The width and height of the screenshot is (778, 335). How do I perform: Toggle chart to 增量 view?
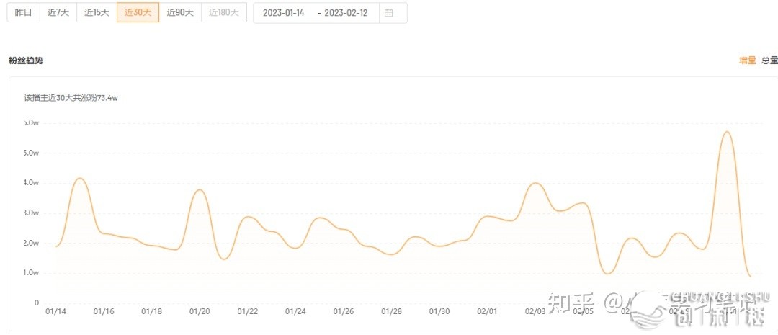(747, 61)
